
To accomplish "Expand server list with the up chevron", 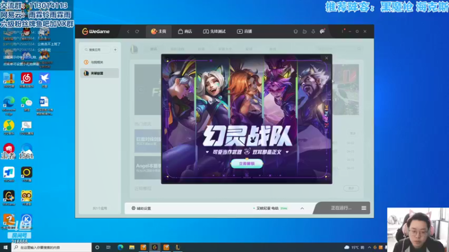I will pyautogui.click(x=302, y=208).
